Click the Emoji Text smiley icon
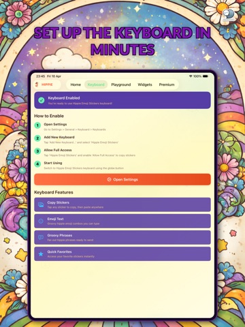This screenshot has width=245, height=327. point(41,221)
